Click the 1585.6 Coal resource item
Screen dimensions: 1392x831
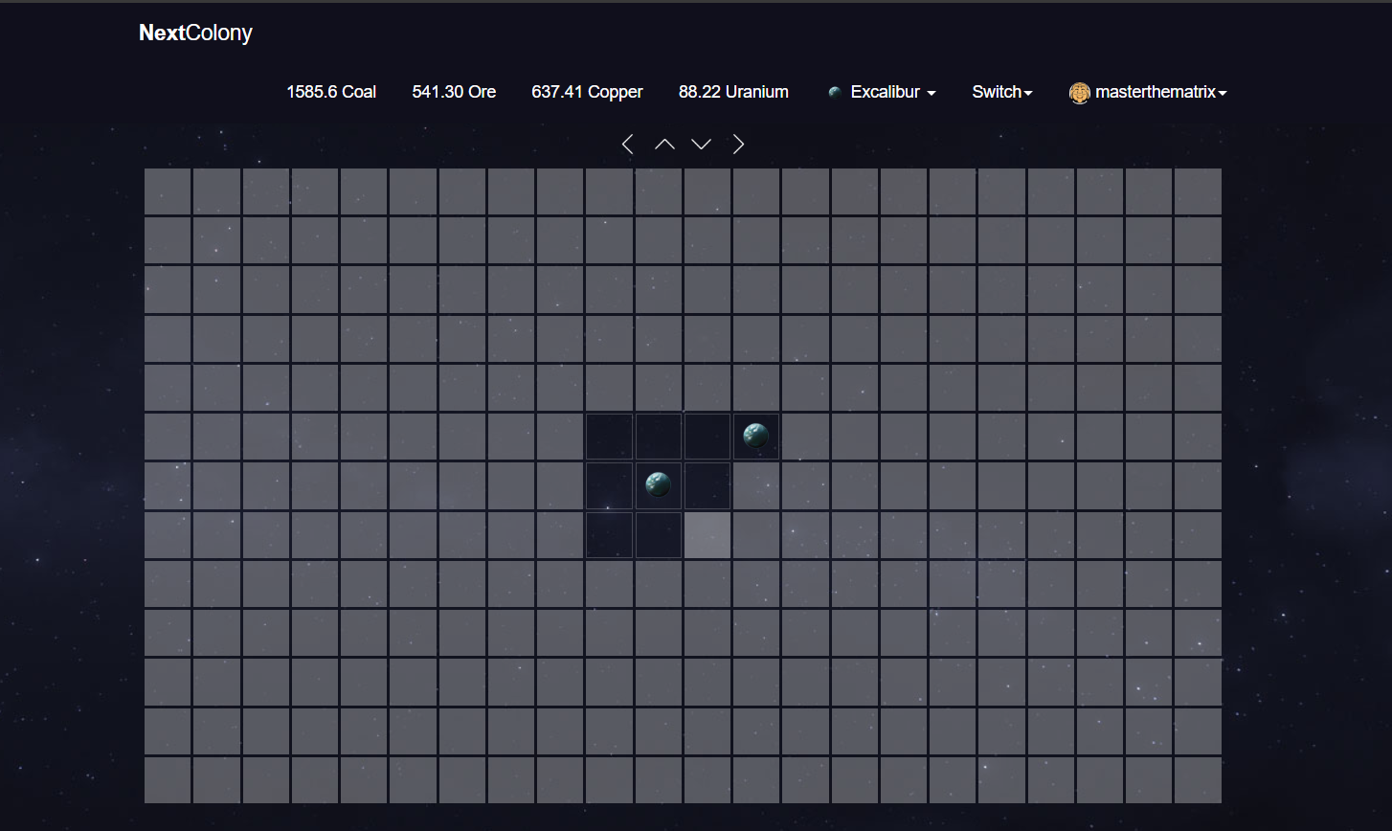(331, 93)
